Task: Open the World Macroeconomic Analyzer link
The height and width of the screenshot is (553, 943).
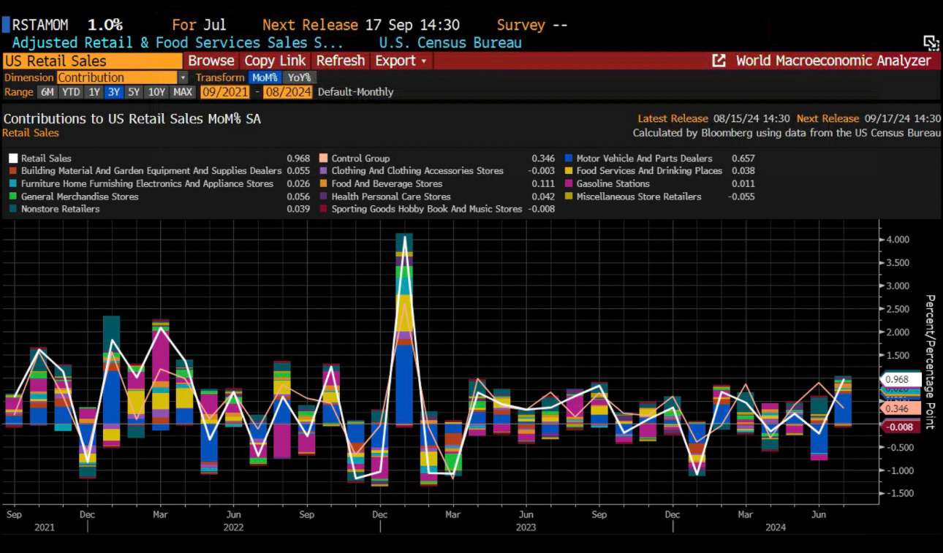Action: [x=833, y=61]
